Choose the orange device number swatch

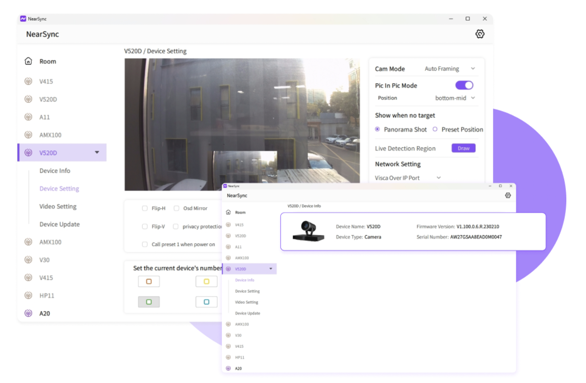[149, 282]
